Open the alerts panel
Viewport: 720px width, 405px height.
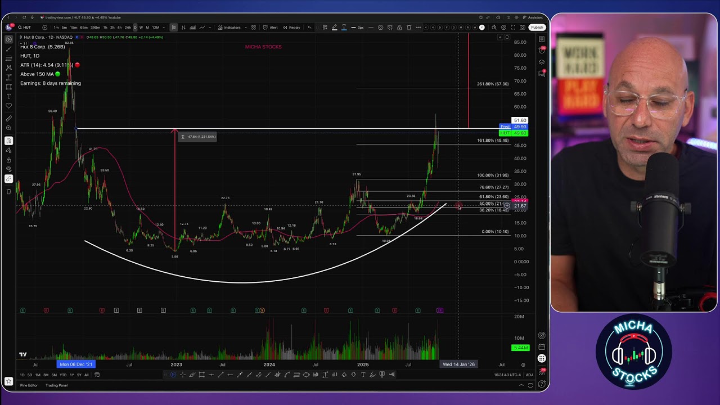pyautogui.click(x=542, y=51)
